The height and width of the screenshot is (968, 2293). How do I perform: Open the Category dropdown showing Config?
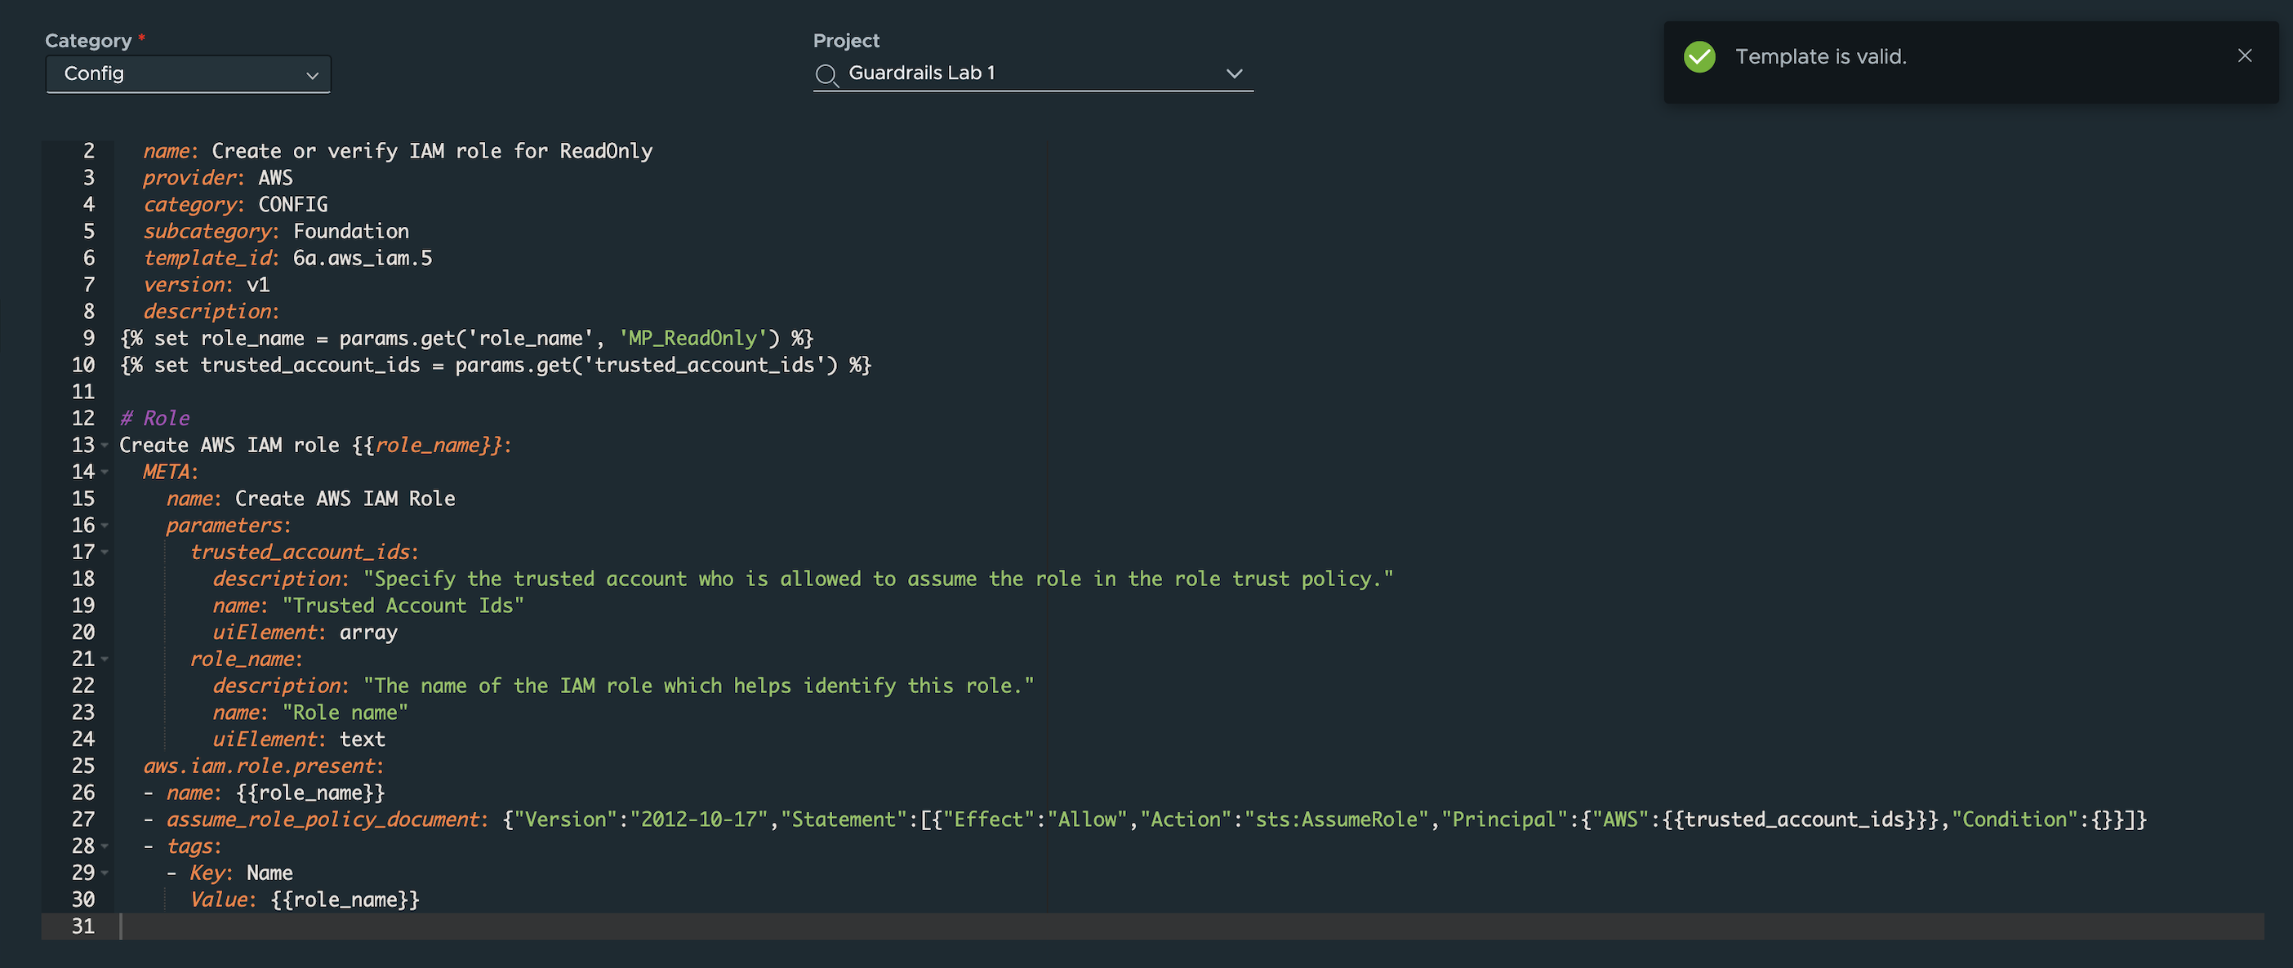click(188, 73)
